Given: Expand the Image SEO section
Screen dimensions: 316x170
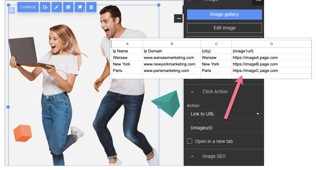Looking at the screenshot, I should 192,156.
